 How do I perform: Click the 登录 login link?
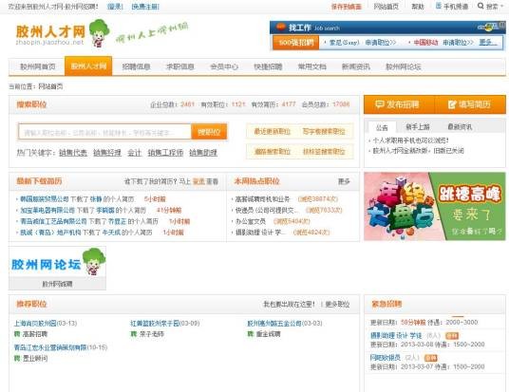pos(115,7)
